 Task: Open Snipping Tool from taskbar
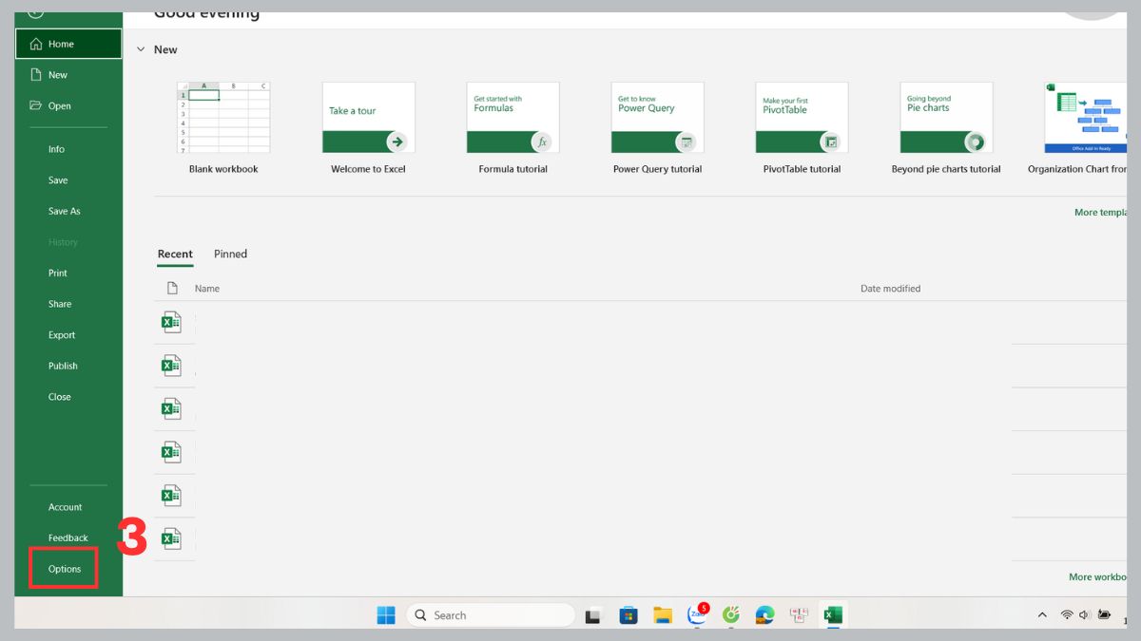(799, 615)
